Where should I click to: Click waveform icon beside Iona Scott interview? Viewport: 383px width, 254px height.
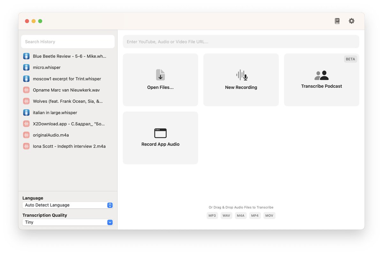26,146
